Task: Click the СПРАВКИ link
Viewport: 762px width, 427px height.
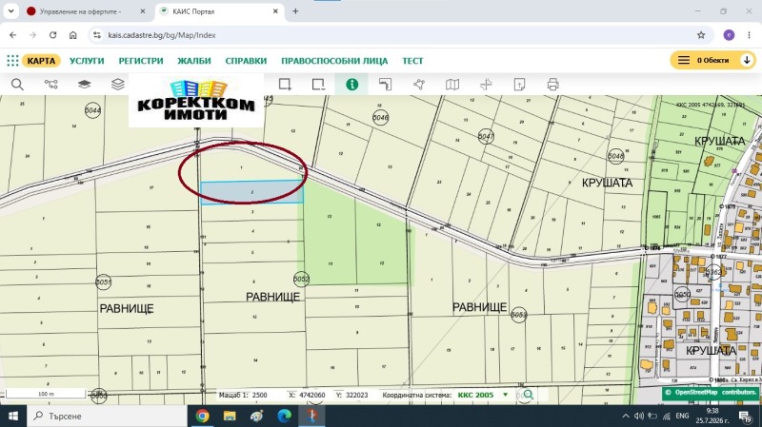Action: pos(246,61)
